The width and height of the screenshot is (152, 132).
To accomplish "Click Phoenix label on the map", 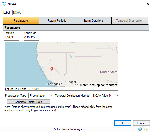I will 72,82.
